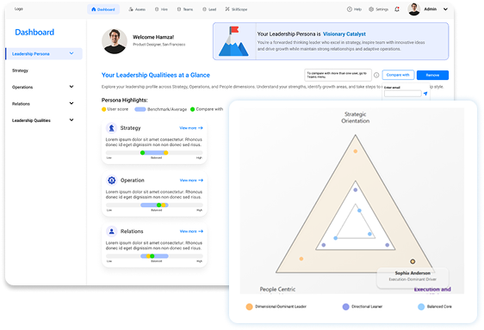Viewport: 484px width, 330px height.
Task: Click the purple Directional Leaner legend dot
Action: [345, 307]
